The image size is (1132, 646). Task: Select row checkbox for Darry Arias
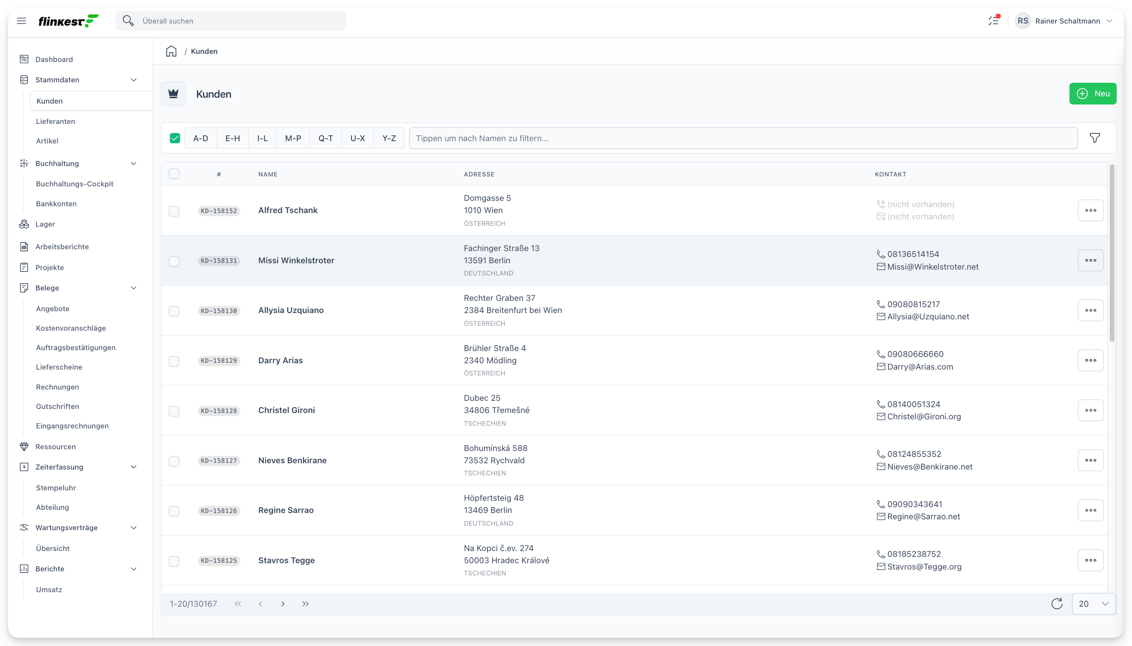pyautogui.click(x=174, y=361)
